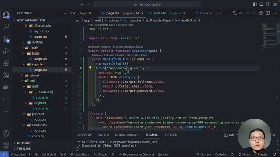280x157 pixels.
Task: Expand the about folder
Action: pyautogui.click(x=22, y=75)
